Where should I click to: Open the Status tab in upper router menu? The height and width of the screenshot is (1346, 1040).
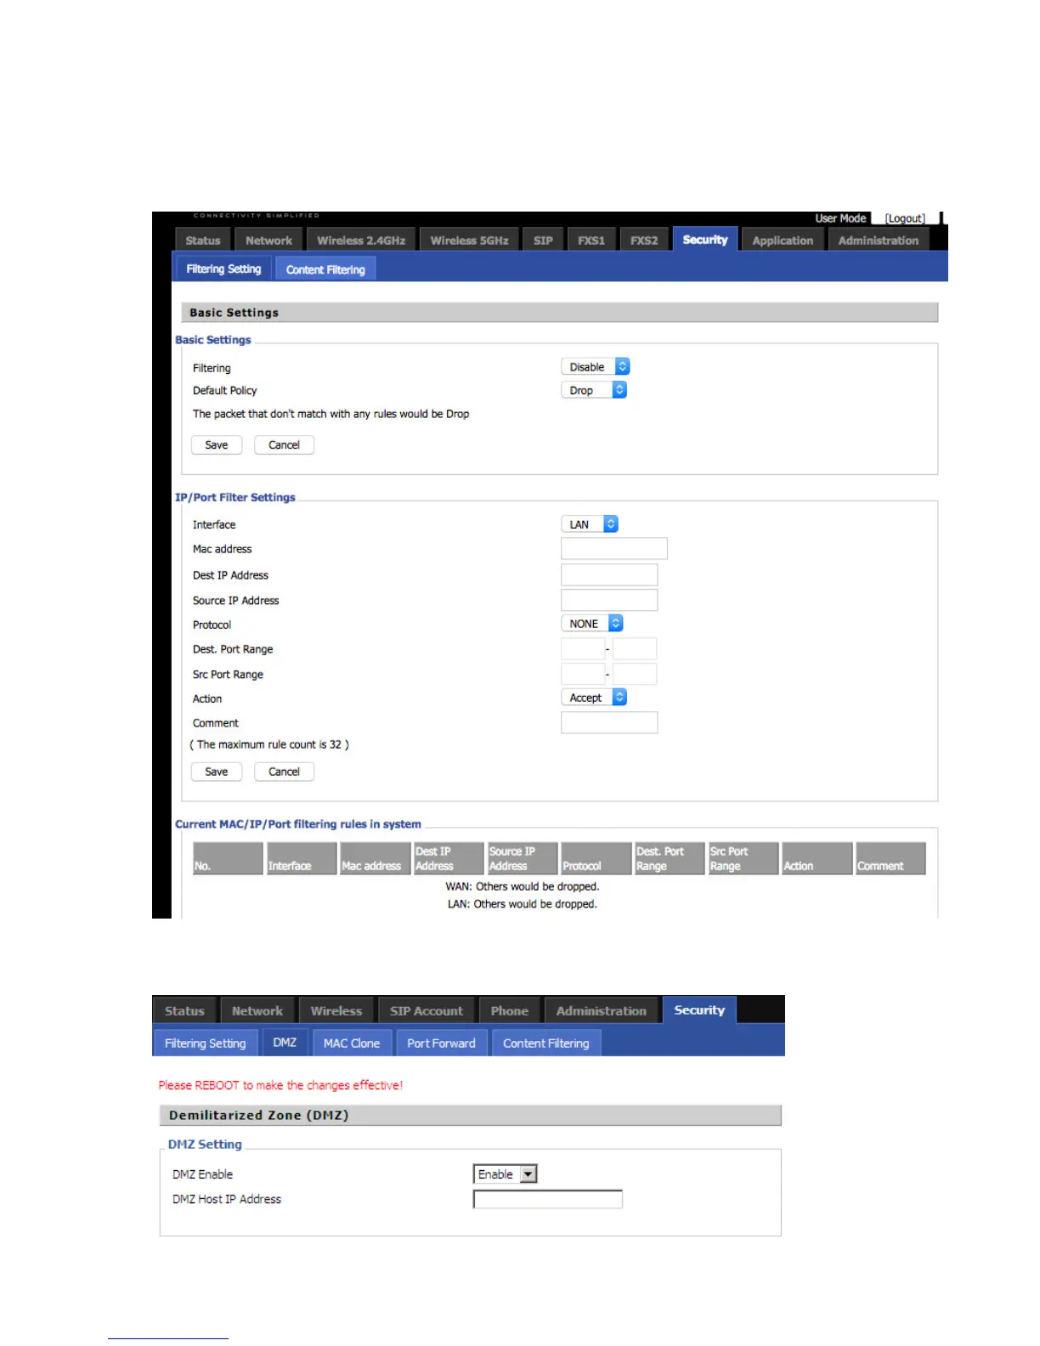tap(203, 240)
